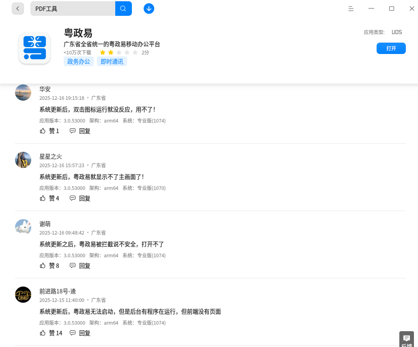Like 谢萌's review with thumbs-up
The width and height of the screenshot is (418, 347).
click(43, 266)
